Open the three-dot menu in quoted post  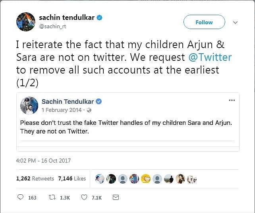pyautogui.click(x=232, y=100)
